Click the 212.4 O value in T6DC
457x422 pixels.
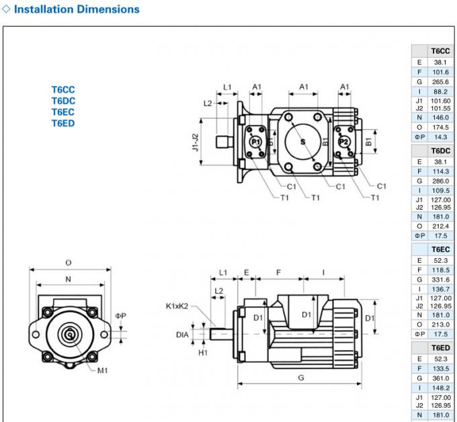[x=440, y=226]
